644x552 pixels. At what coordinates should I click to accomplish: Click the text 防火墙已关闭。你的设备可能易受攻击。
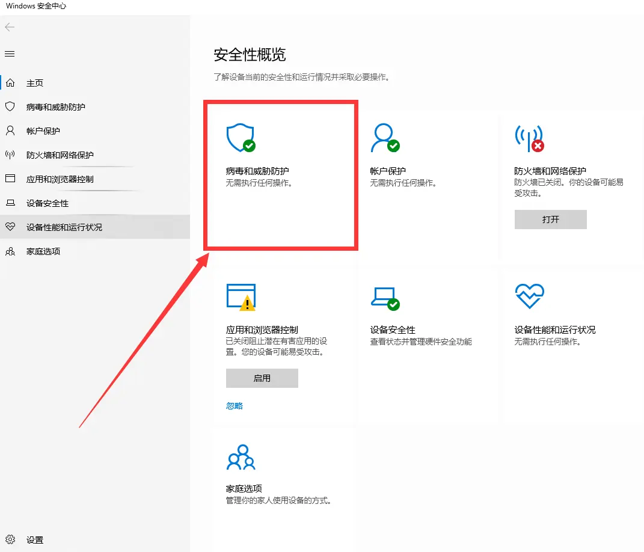569,188
